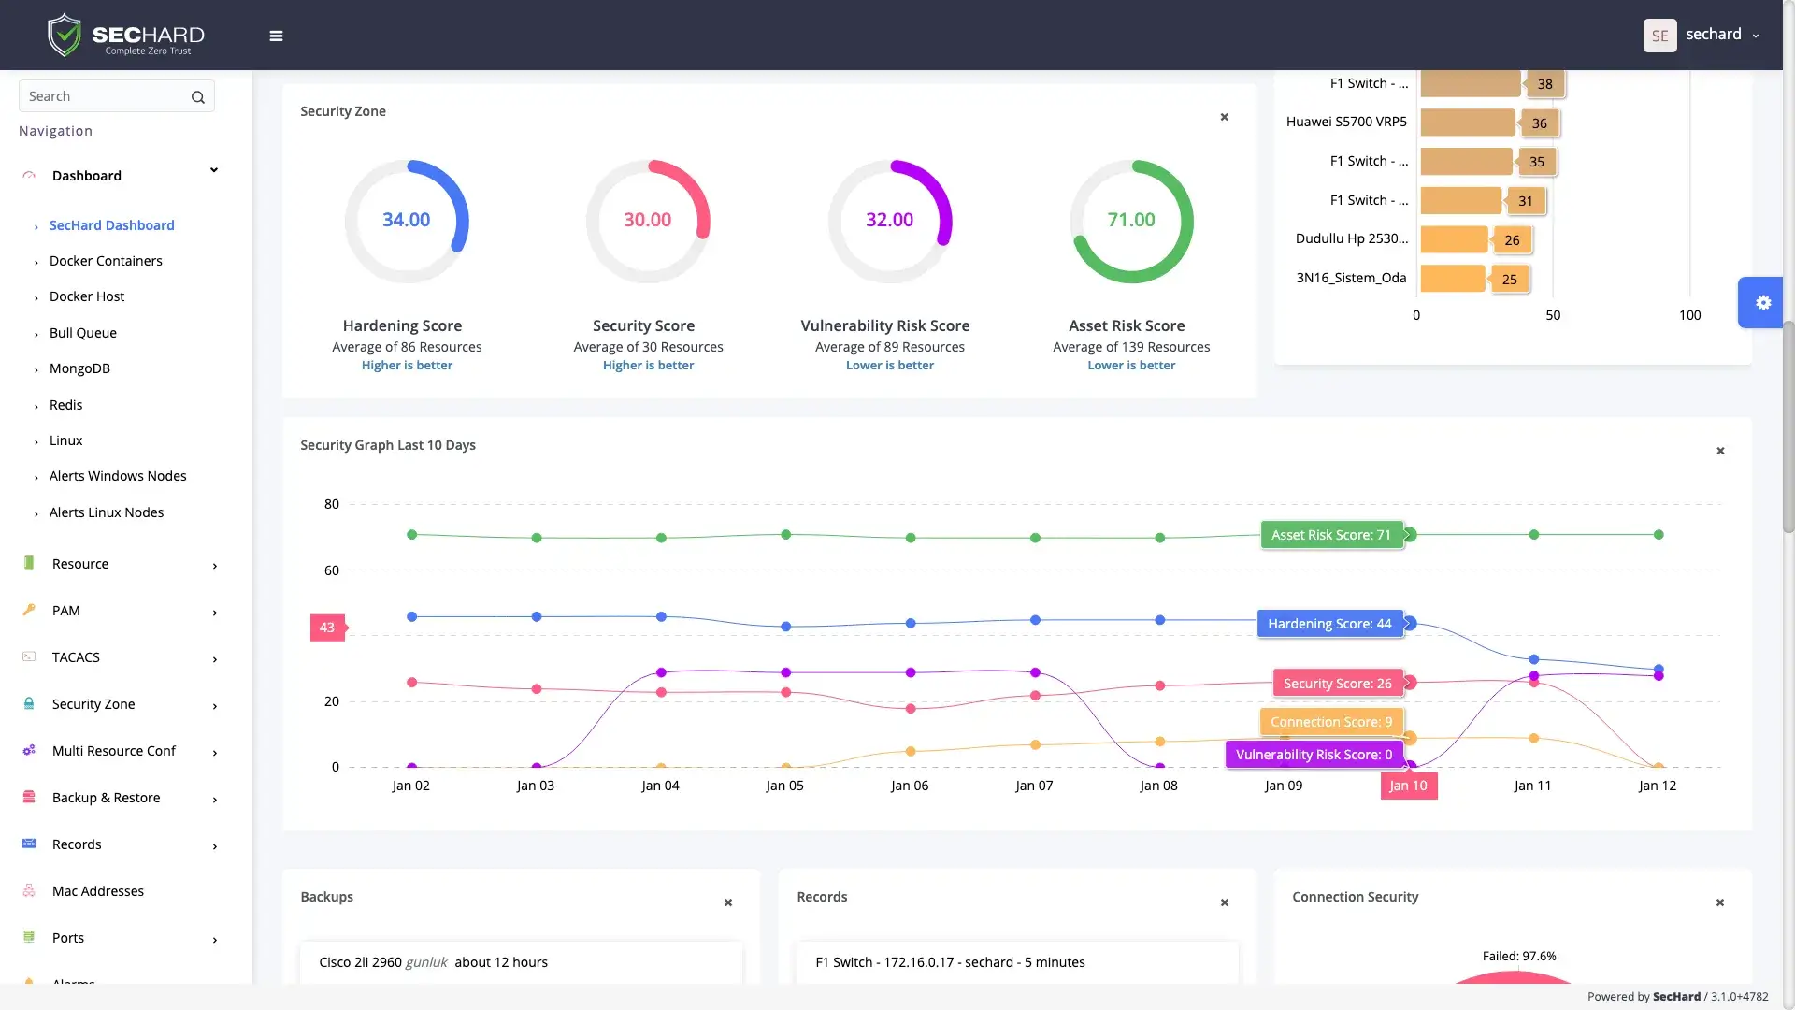Select Alerts Linux Nodes menu item
This screenshot has height=1010, width=1795.
107,512
